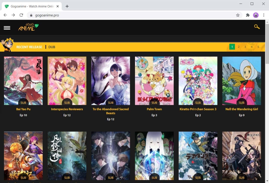Click Nell the Wandering Girl title
This screenshot has width=269, height=183.
pos(242,109)
